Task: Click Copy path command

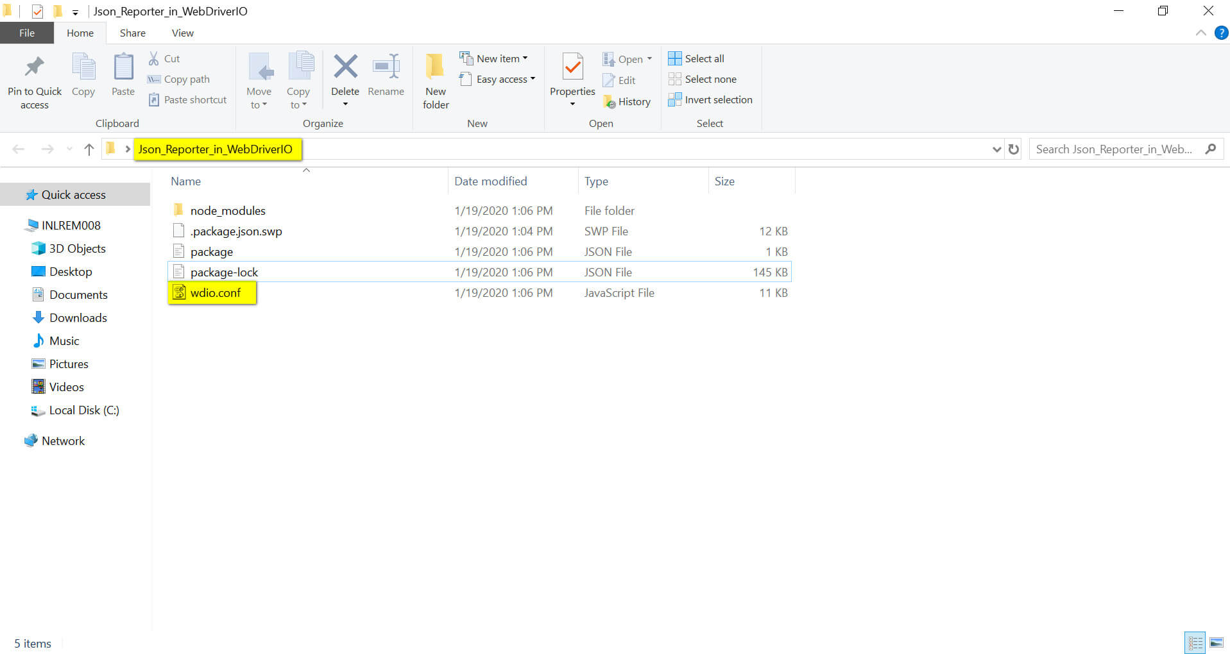Action: (x=178, y=79)
